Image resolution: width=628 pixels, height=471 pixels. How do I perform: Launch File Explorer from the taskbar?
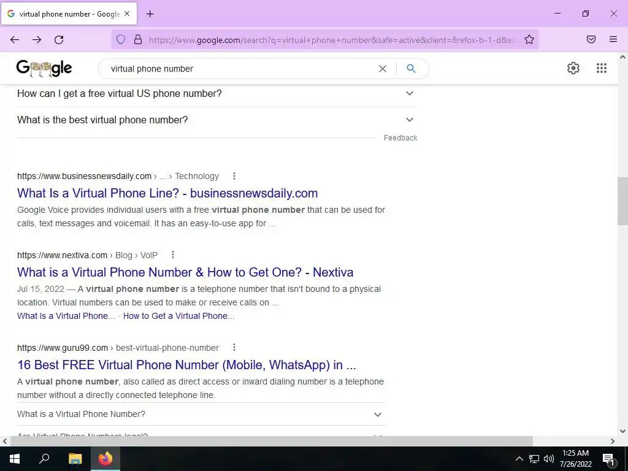(x=75, y=459)
